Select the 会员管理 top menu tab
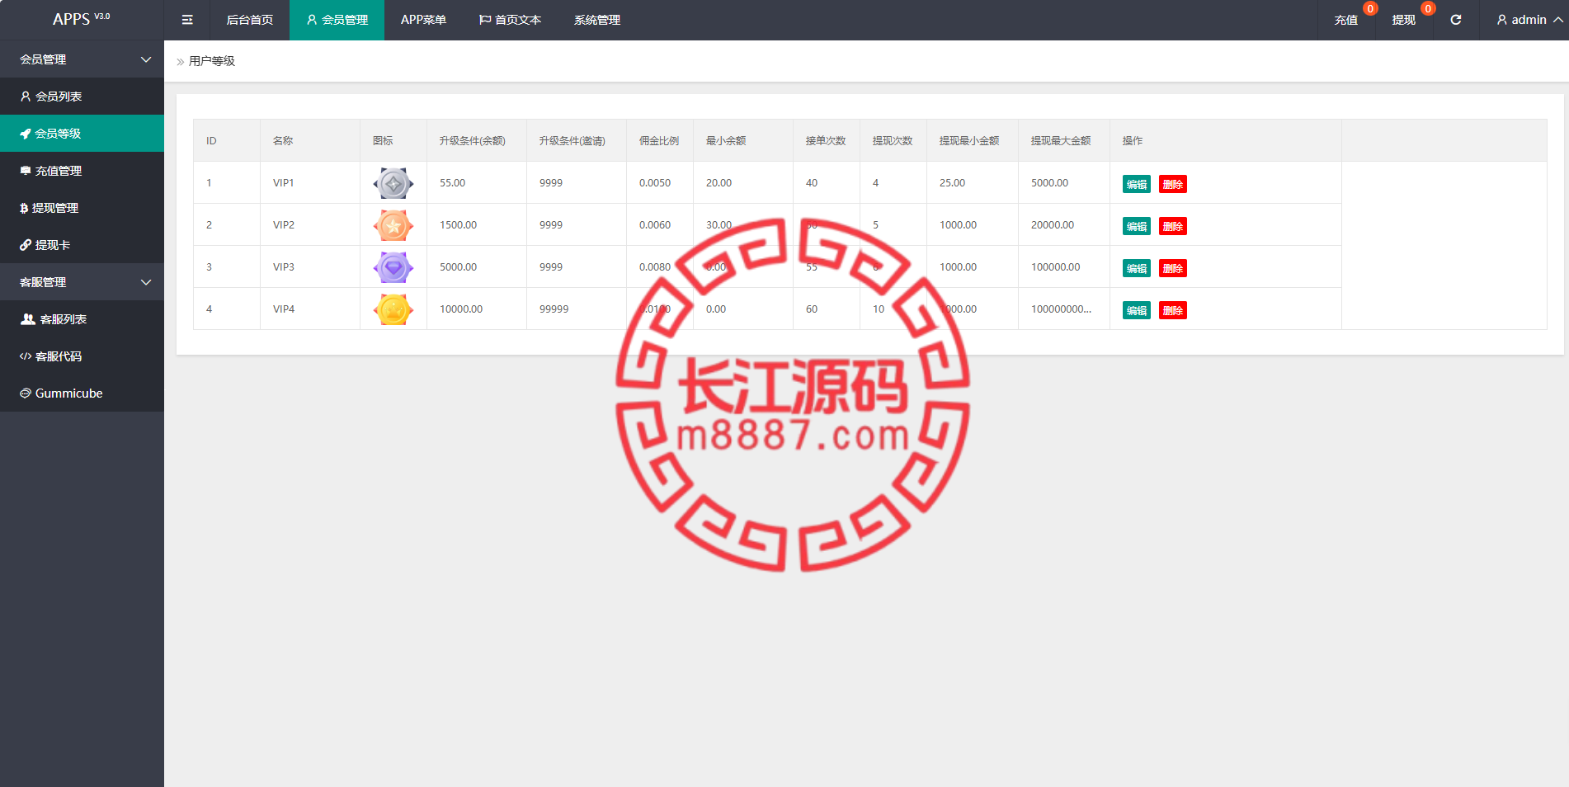The width and height of the screenshot is (1569, 787). pos(337,20)
